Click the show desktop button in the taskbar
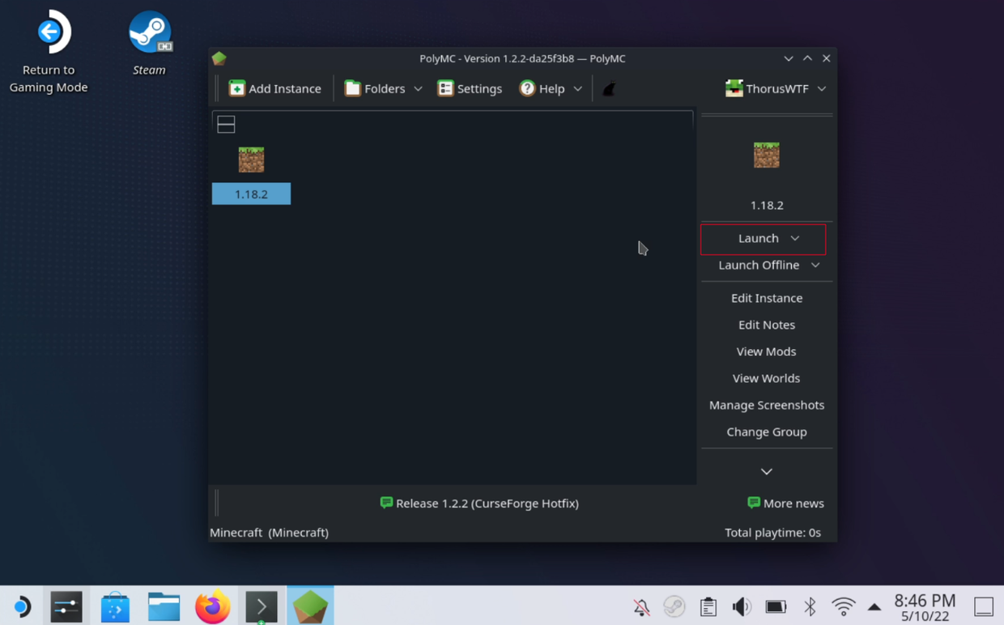The height and width of the screenshot is (625, 1004). coord(984,606)
